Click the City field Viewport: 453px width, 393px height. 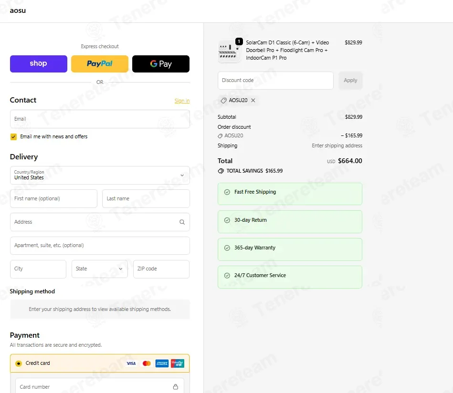point(38,269)
